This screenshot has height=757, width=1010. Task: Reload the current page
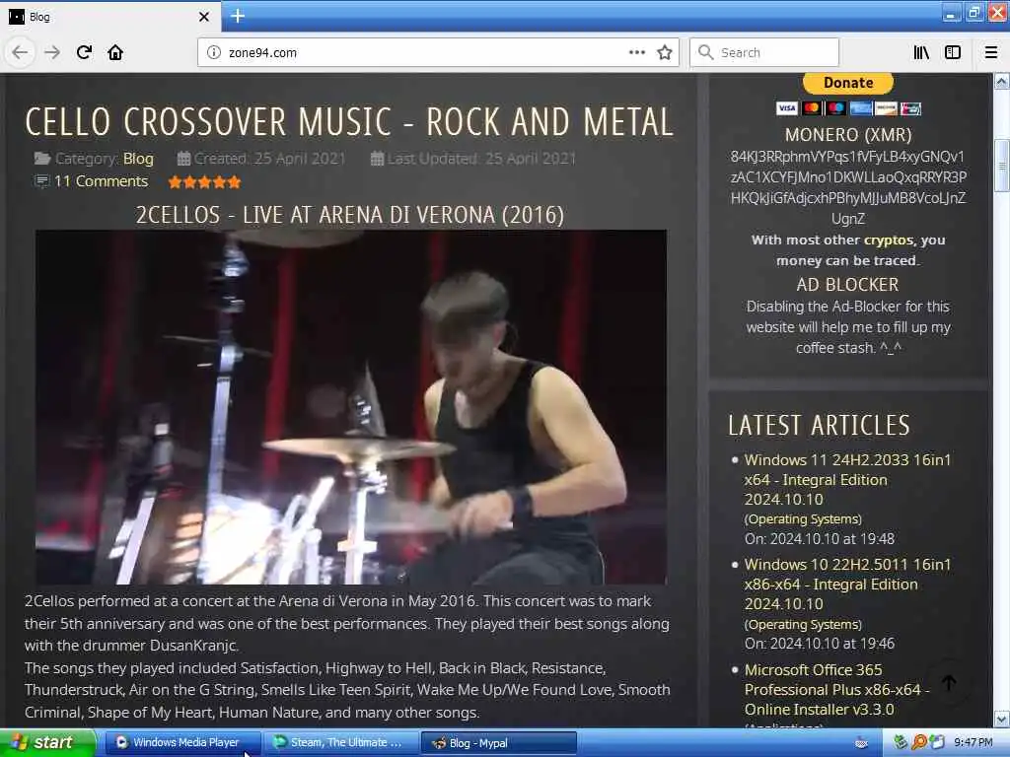coord(84,52)
